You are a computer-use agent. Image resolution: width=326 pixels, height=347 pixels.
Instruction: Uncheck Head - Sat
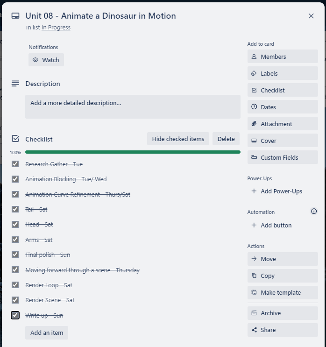coord(15,224)
